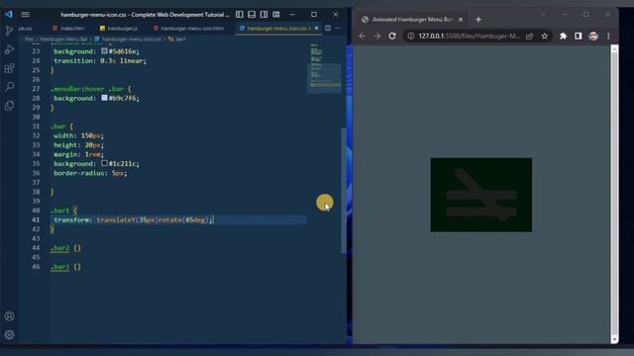Open color picker for #1c211c swatch
The width and height of the screenshot is (634, 356).
pos(104,163)
